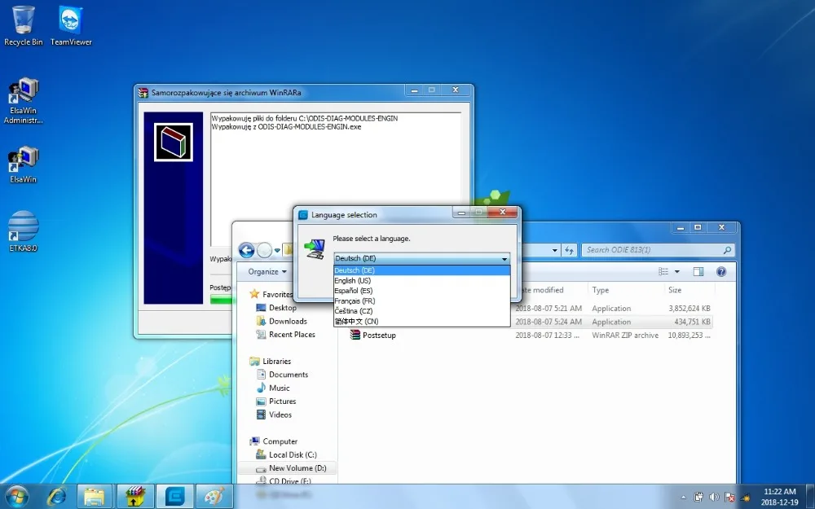The width and height of the screenshot is (815, 509).
Task: Open the Videos library
Action: click(x=280, y=415)
